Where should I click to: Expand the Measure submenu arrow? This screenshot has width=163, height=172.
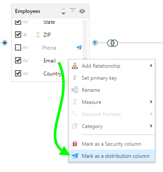(x=151, y=102)
